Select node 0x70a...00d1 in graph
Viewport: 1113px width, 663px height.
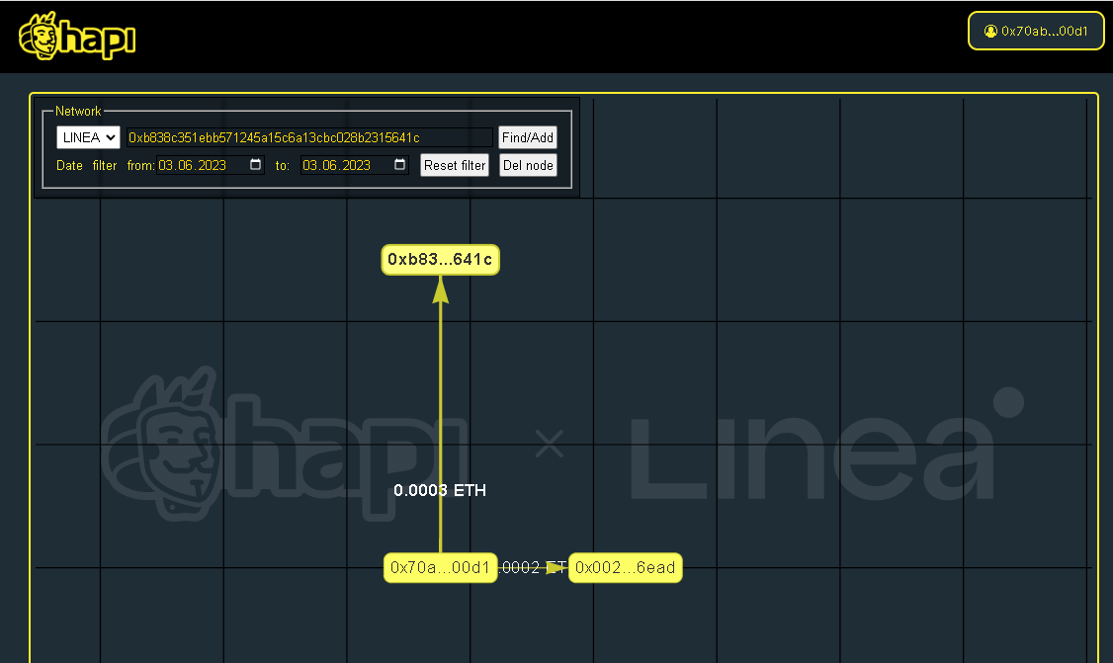[x=440, y=568]
